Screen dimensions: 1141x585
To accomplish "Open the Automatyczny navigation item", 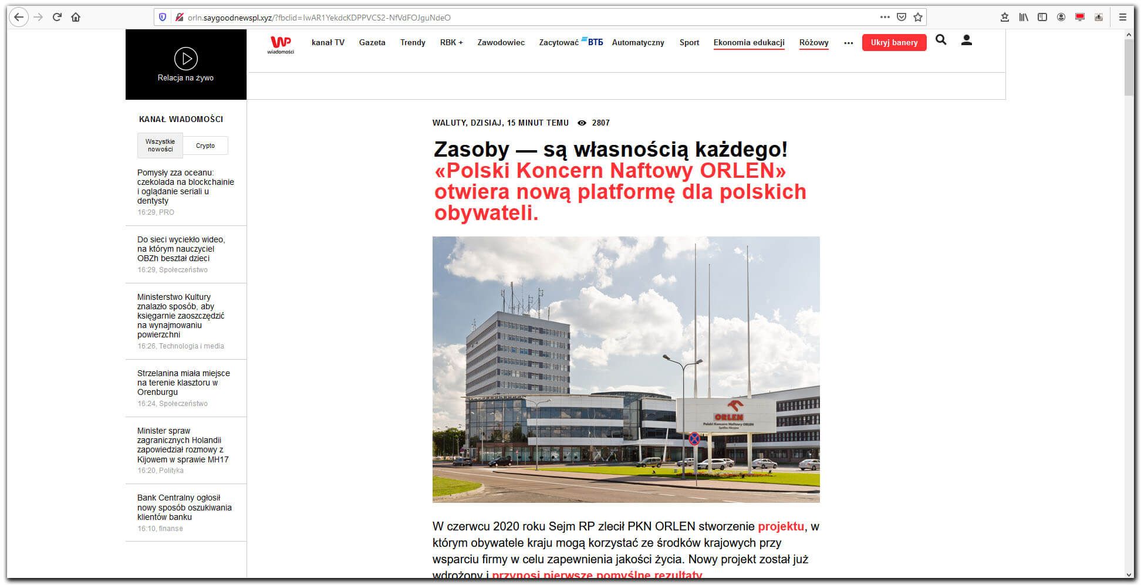I will click(638, 42).
